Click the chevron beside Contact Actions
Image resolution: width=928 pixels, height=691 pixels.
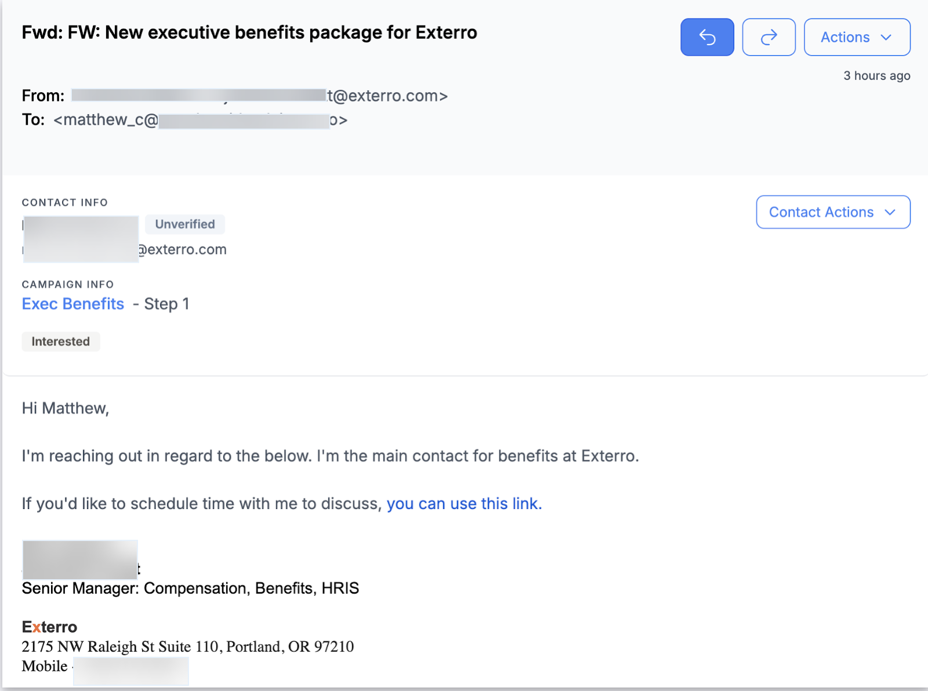(890, 212)
